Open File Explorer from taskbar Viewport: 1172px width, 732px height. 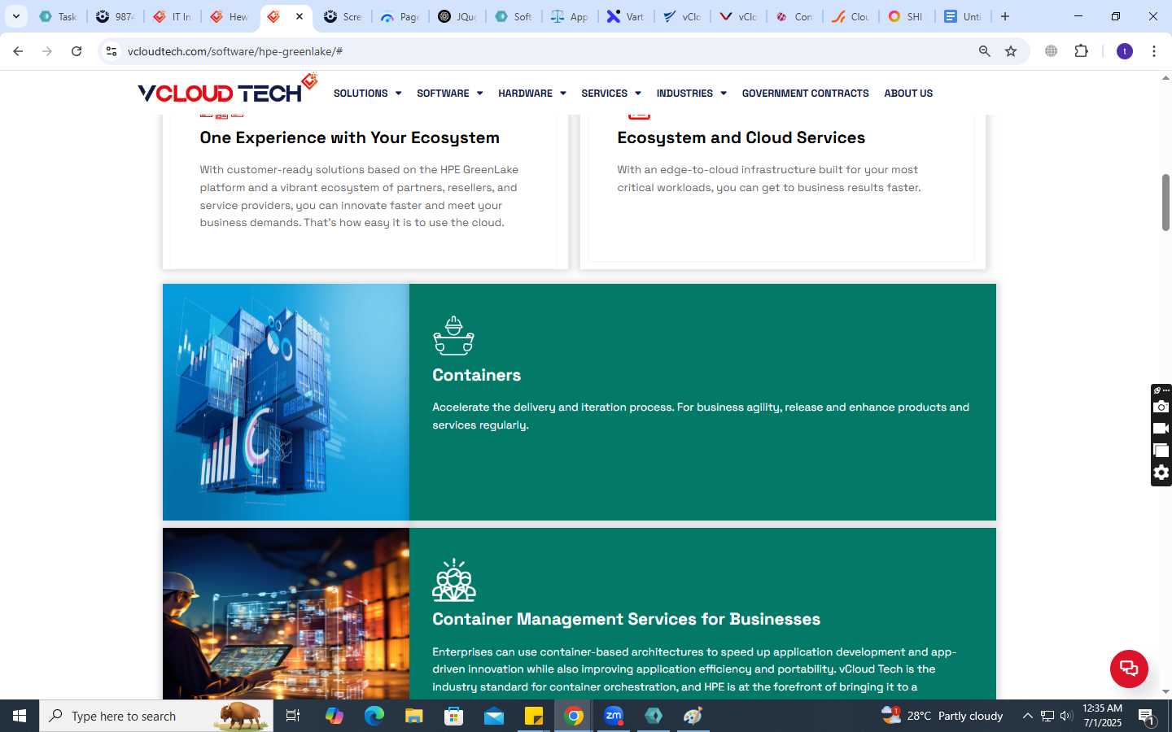click(x=414, y=716)
